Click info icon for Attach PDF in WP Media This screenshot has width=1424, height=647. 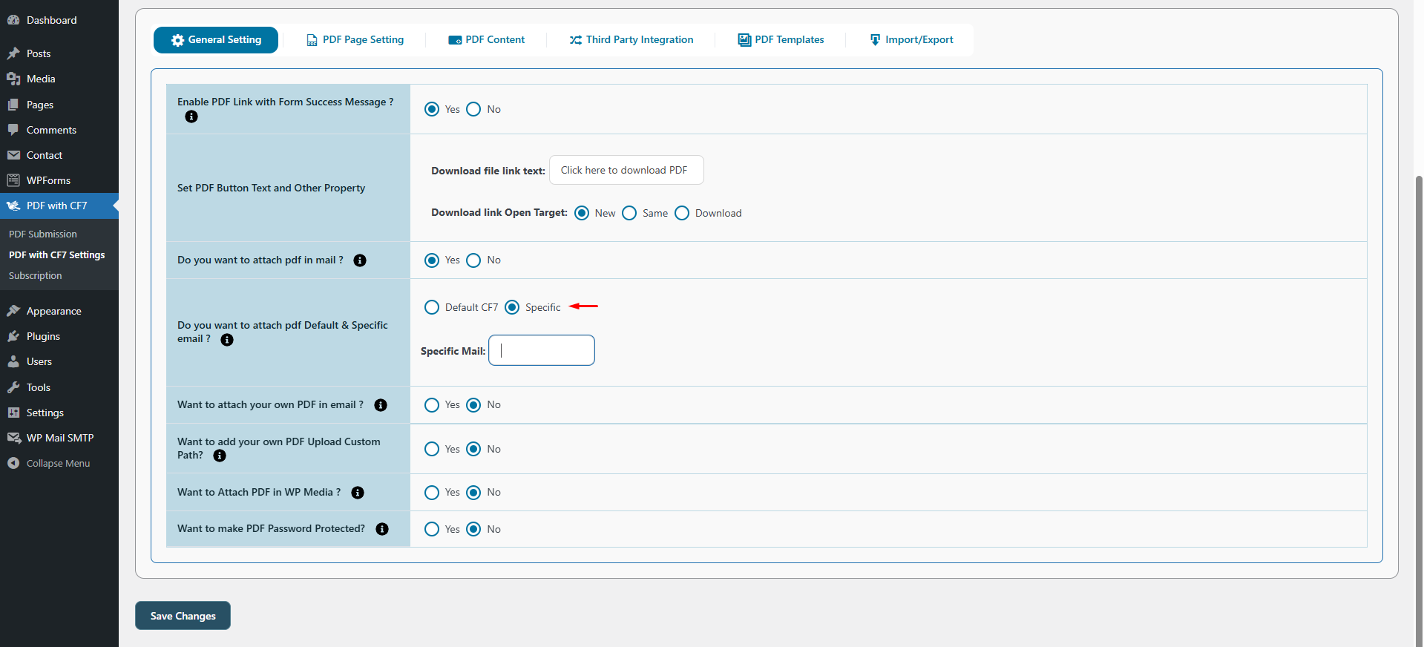(x=358, y=493)
